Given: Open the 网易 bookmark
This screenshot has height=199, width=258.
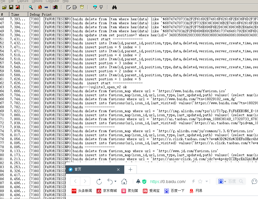Looking at the screenshot, I should [x=196, y=191].
